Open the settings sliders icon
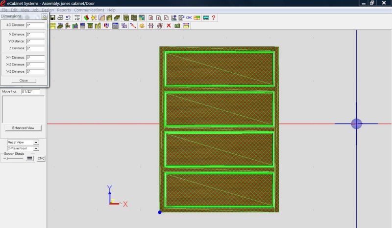Image resolution: width=392 pixels, height=228 pixels. [x=77, y=18]
